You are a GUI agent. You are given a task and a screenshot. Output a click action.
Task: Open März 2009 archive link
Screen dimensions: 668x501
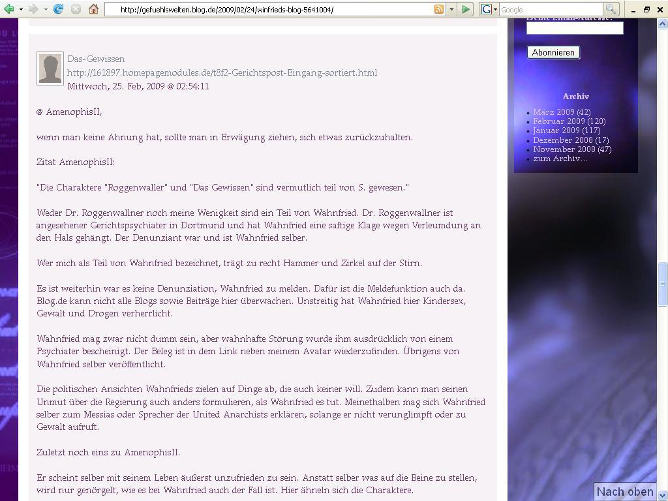[553, 112]
